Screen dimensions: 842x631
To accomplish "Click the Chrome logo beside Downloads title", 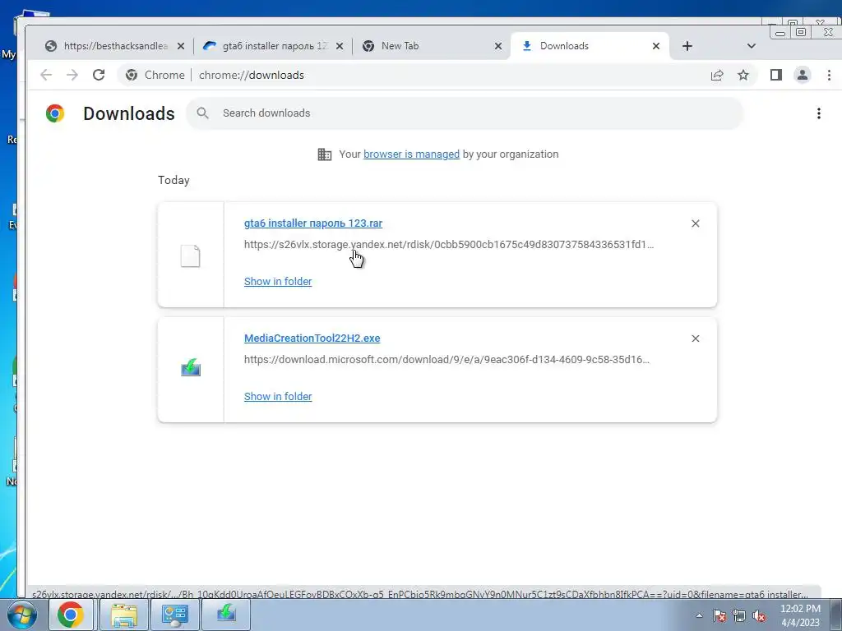I will pos(55,113).
